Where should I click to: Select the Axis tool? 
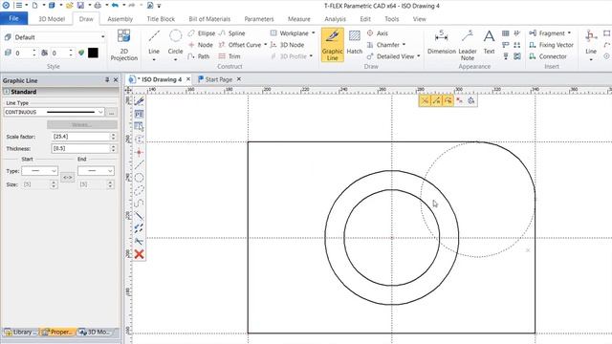click(378, 33)
